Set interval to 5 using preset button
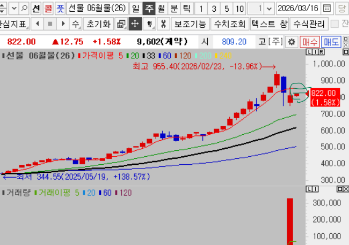349x245 pixels. click(x=227, y=9)
